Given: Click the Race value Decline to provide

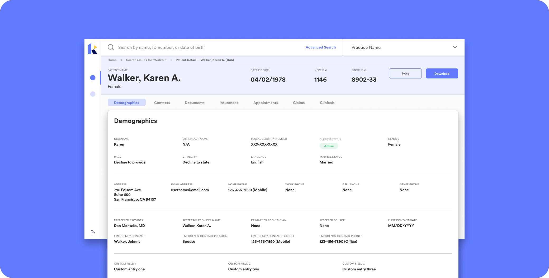Looking at the screenshot, I should click(x=130, y=162).
